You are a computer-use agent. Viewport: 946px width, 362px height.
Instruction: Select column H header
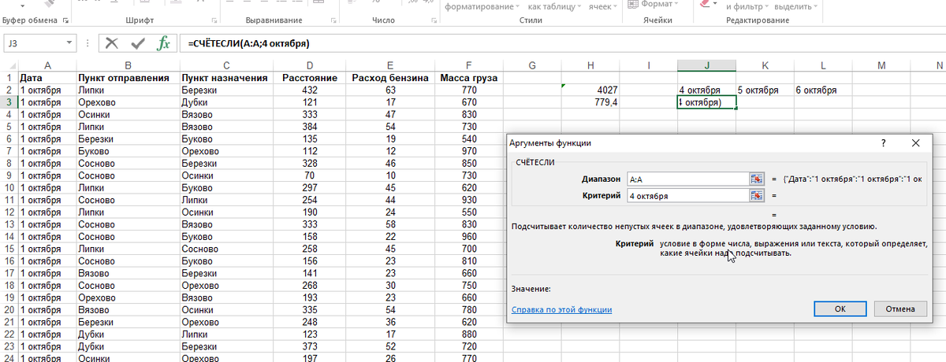click(590, 65)
